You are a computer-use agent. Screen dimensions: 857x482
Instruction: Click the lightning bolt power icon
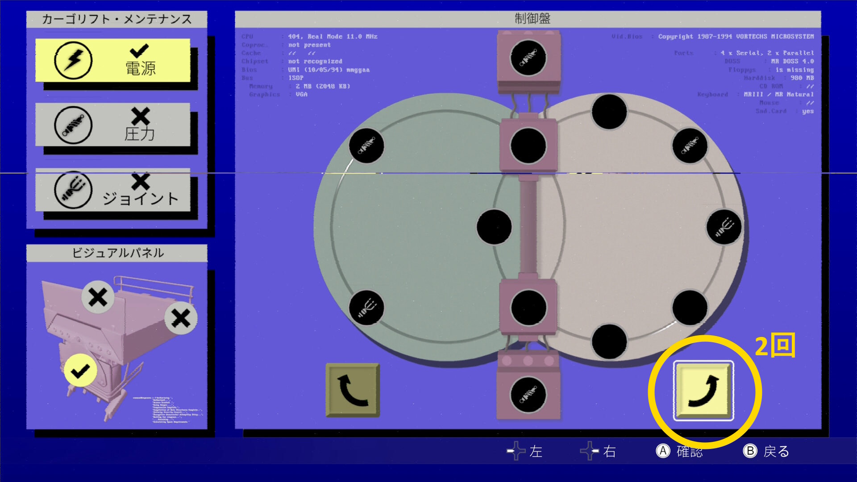pos(73,60)
